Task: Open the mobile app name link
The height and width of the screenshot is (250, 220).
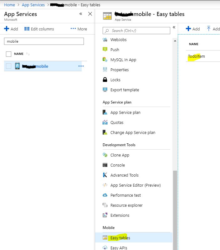Action: click(35, 66)
